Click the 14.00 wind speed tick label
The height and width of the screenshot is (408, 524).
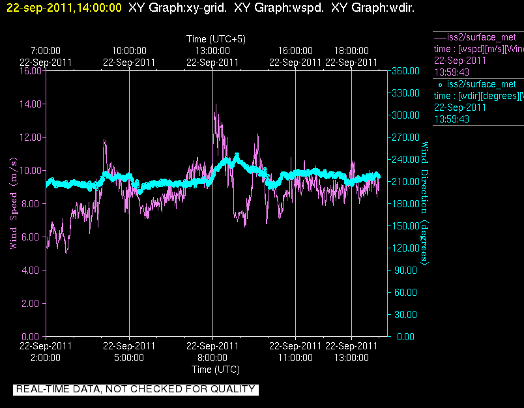[x=31, y=104]
